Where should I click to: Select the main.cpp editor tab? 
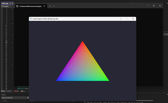click(5, 3)
